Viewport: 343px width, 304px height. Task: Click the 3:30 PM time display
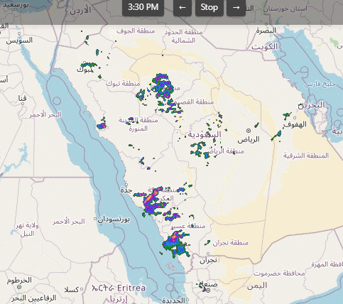143,8
